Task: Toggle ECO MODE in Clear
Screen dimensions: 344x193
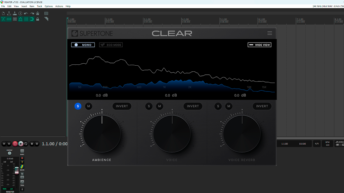Action: pyautogui.click(x=111, y=45)
